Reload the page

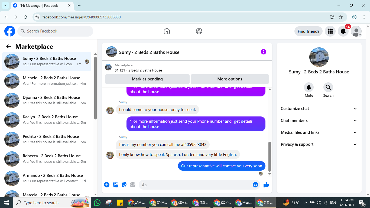pos(25,17)
